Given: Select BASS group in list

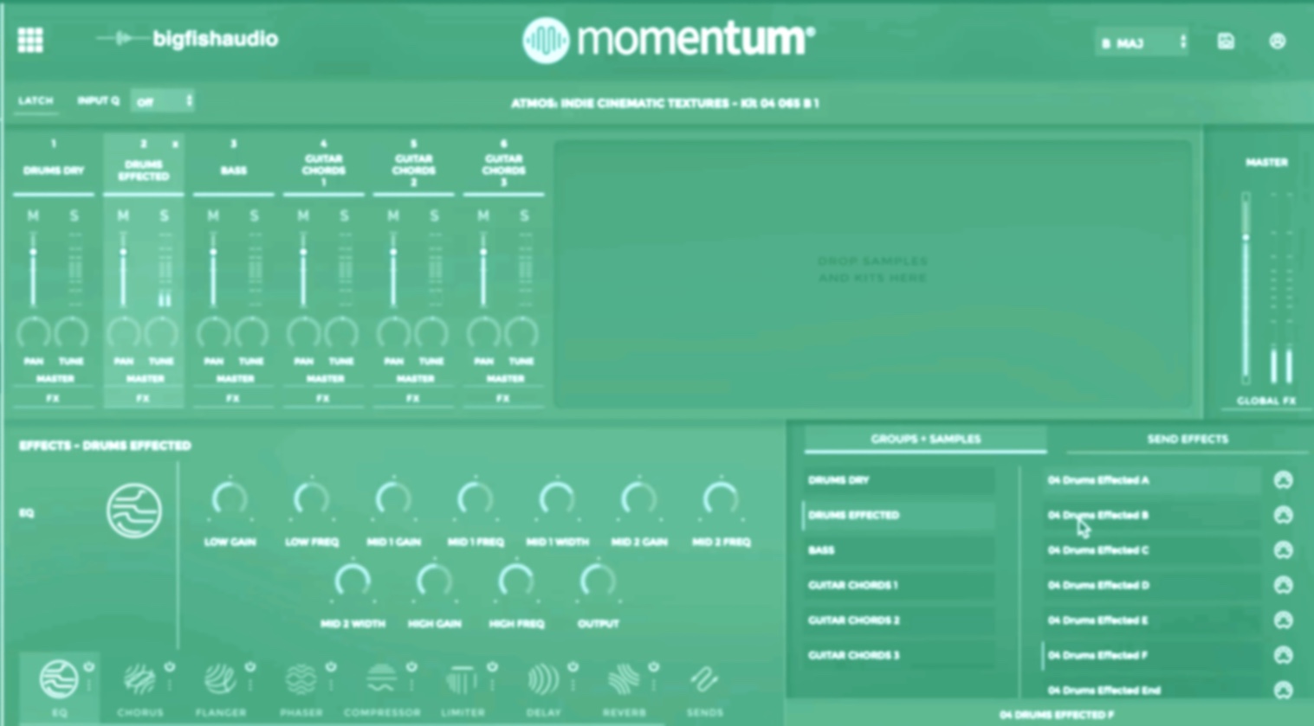Looking at the screenshot, I should [x=899, y=550].
